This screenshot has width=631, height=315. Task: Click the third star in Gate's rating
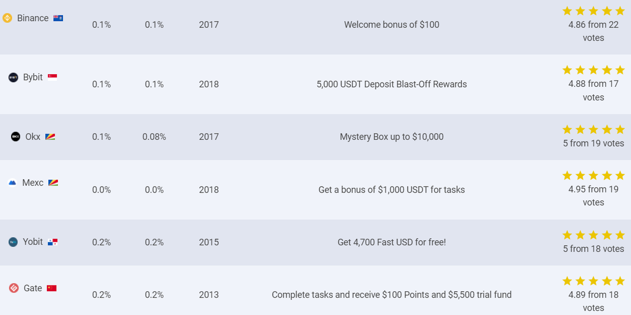tap(594, 281)
